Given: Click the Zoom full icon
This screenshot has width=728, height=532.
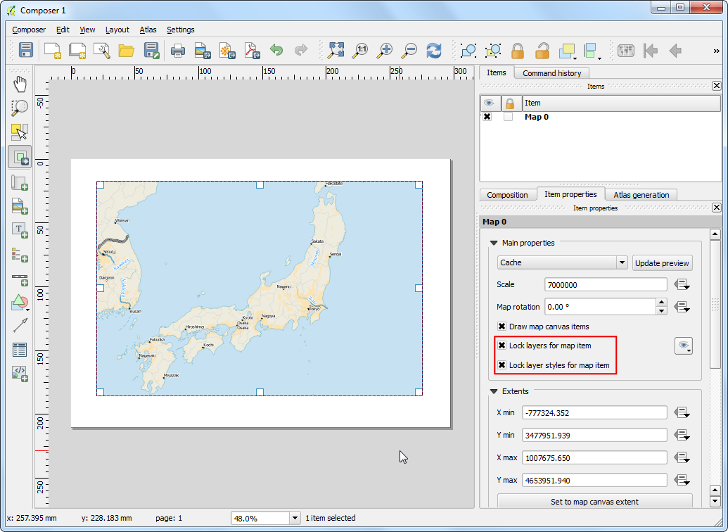Looking at the screenshot, I should [x=336, y=50].
